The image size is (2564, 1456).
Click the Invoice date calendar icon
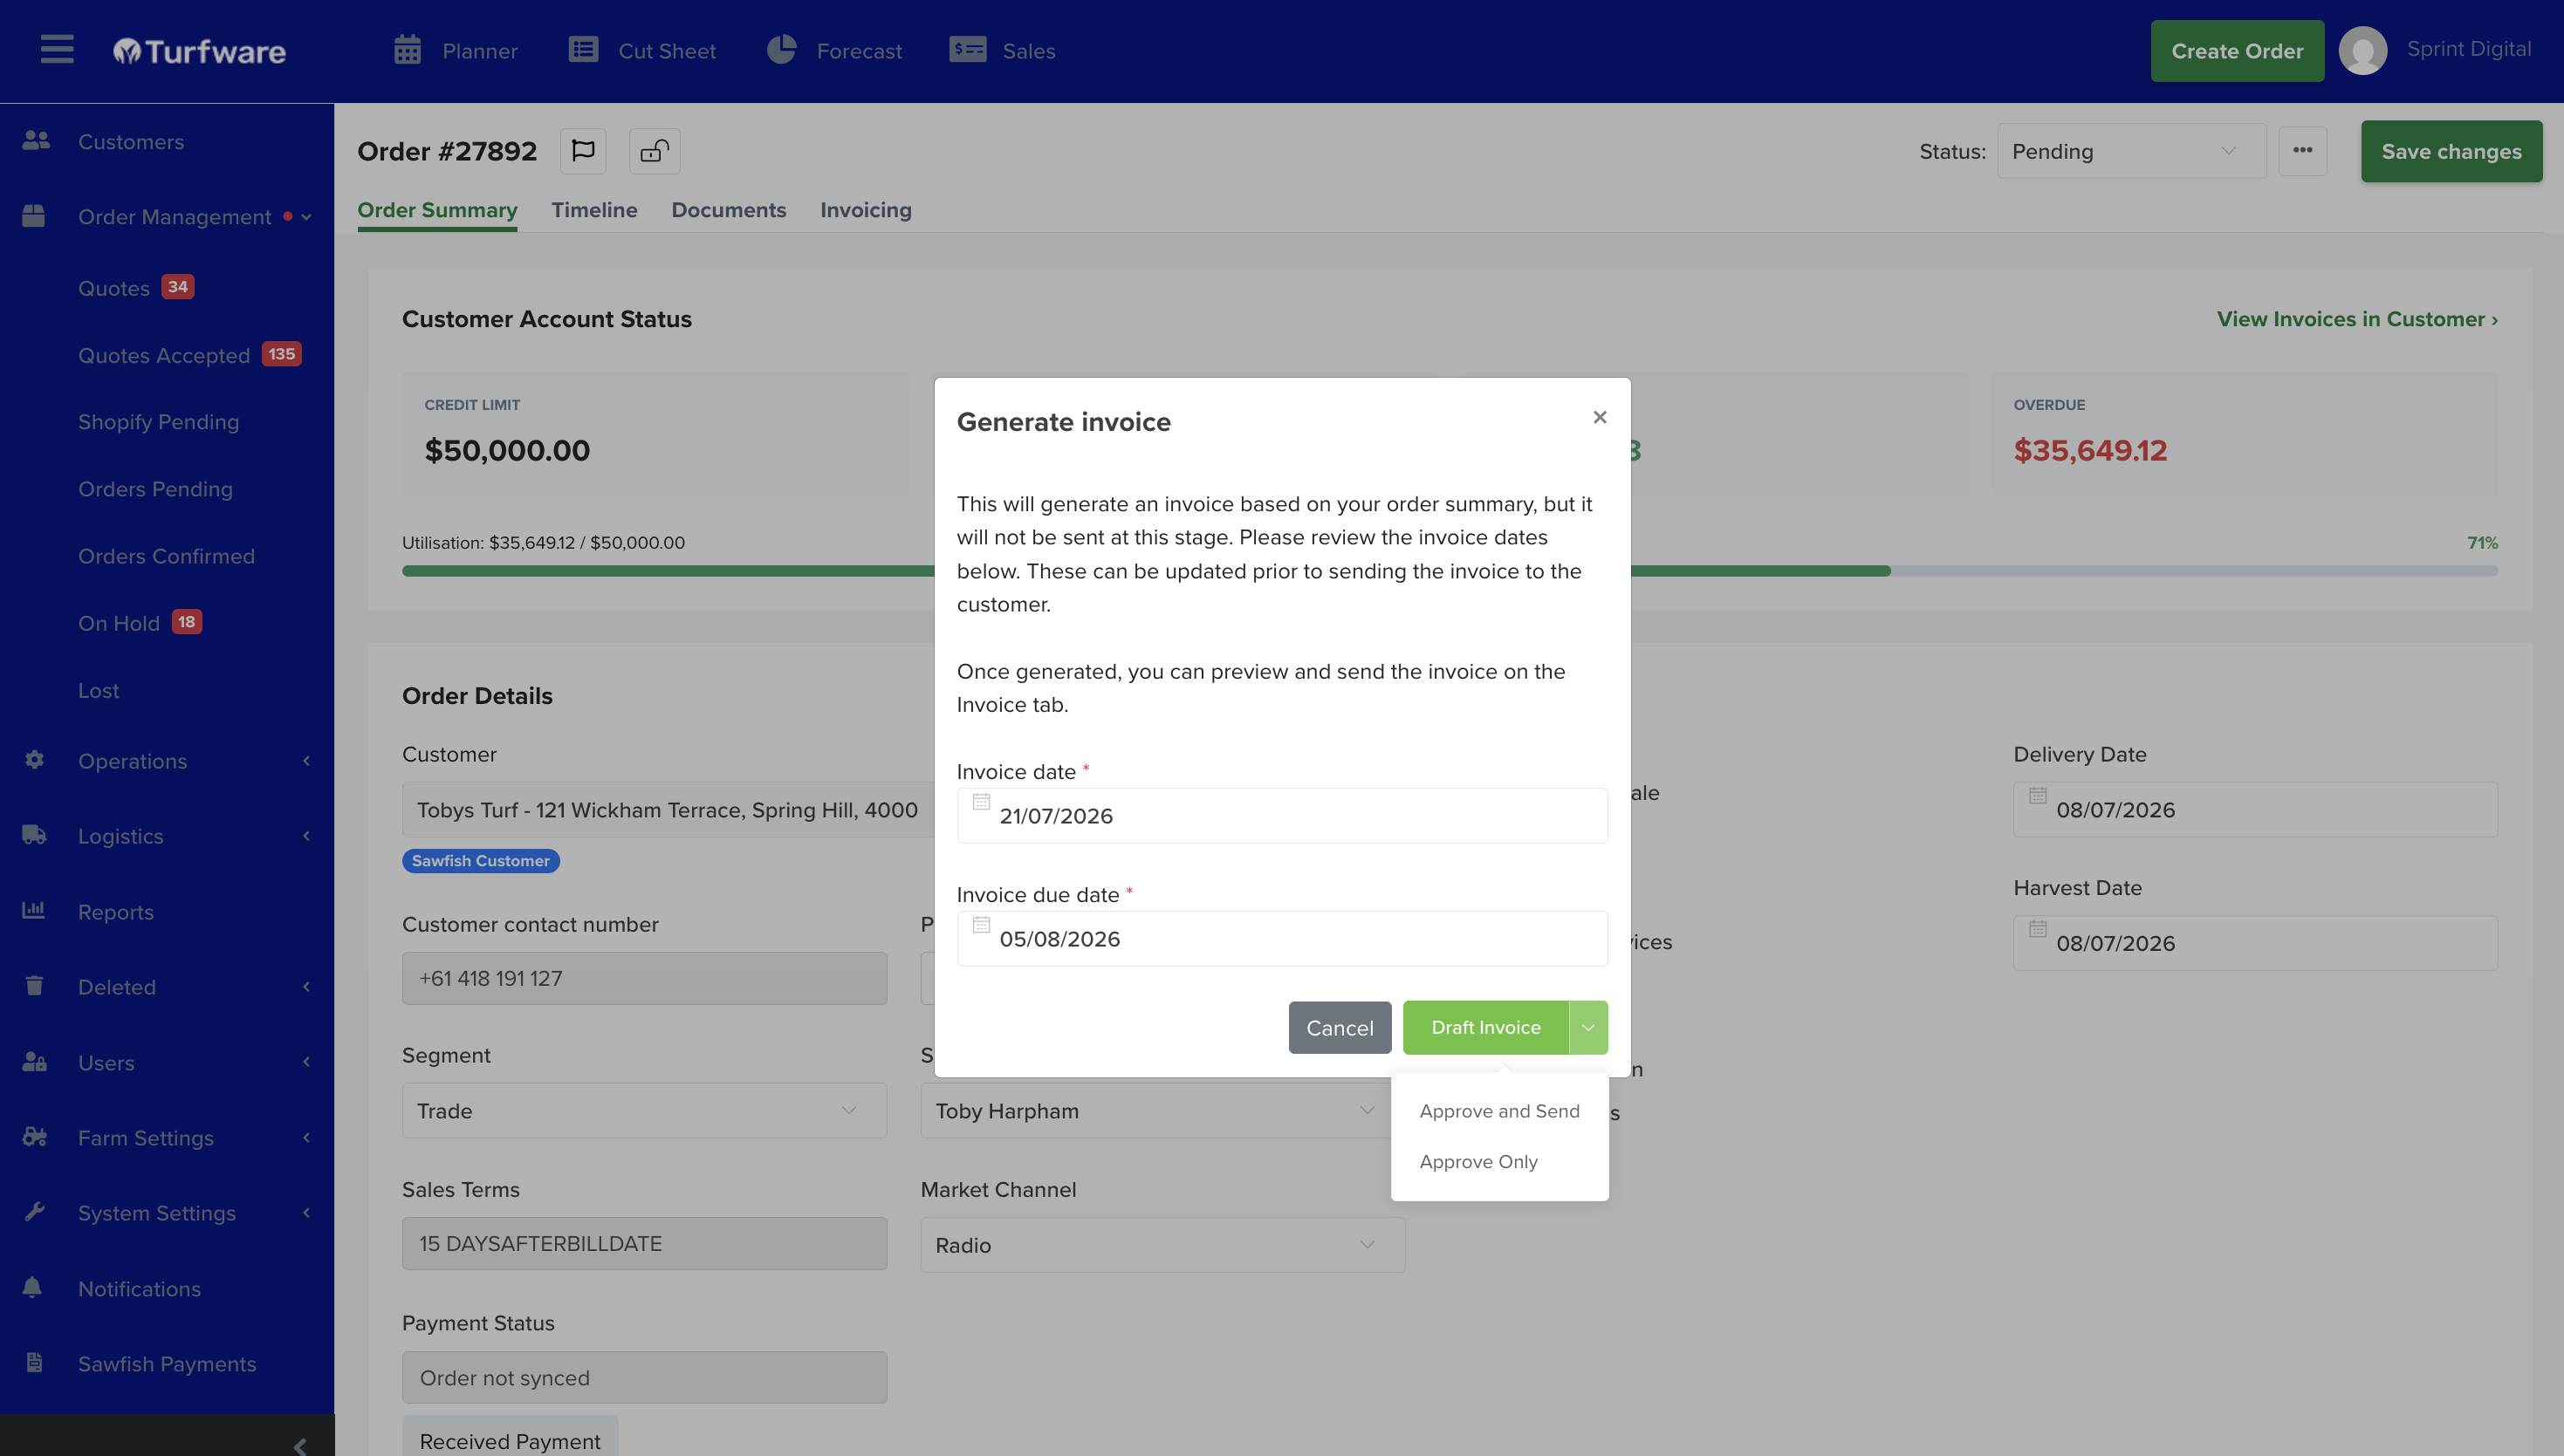982,802
